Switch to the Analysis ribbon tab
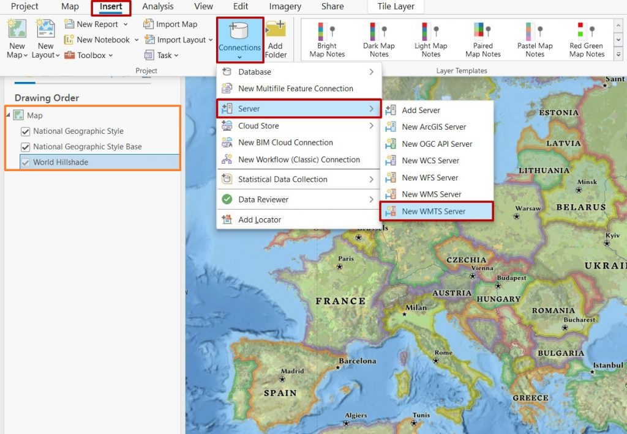The height and width of the screenshot is (434, 627). [x=157, y=7]
